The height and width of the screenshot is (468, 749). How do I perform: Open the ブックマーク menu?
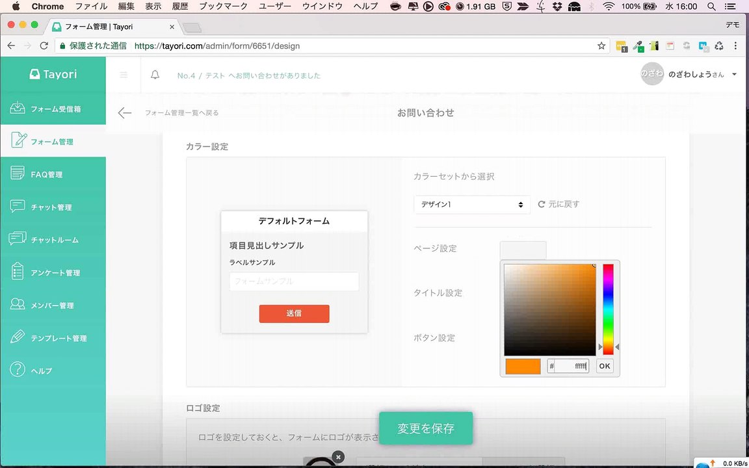coord(224,6)
